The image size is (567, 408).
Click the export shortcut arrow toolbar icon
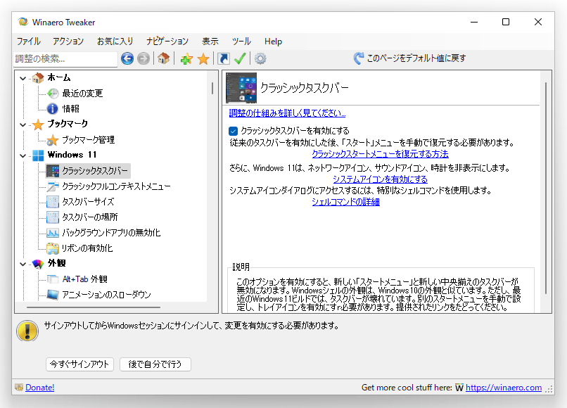[x=224, y=58]
